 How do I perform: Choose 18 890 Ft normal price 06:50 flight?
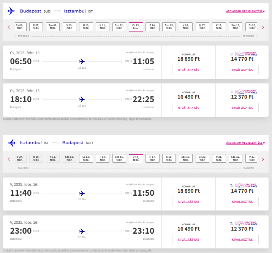(188, 70)
